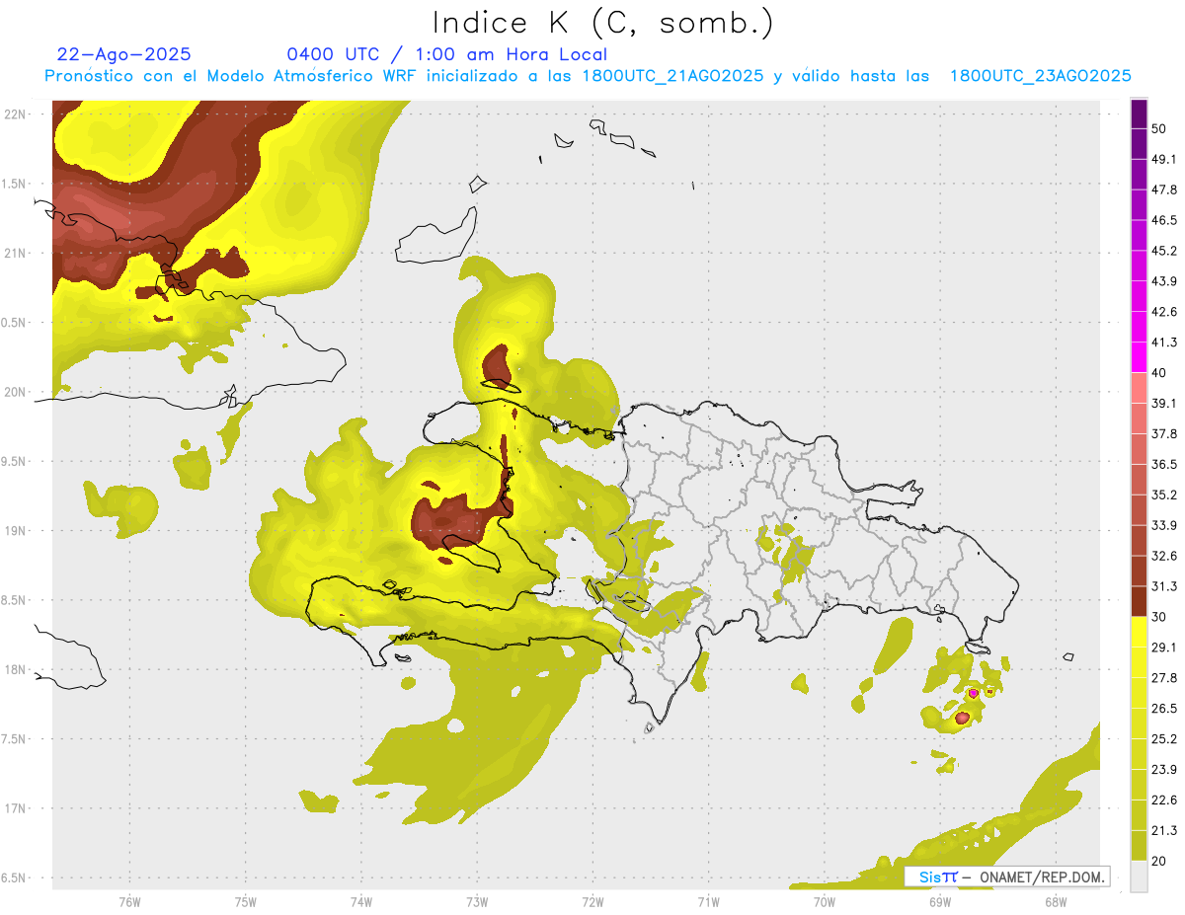Click the '21N' latitude label
1185x915 pixels.
[15, 253]
